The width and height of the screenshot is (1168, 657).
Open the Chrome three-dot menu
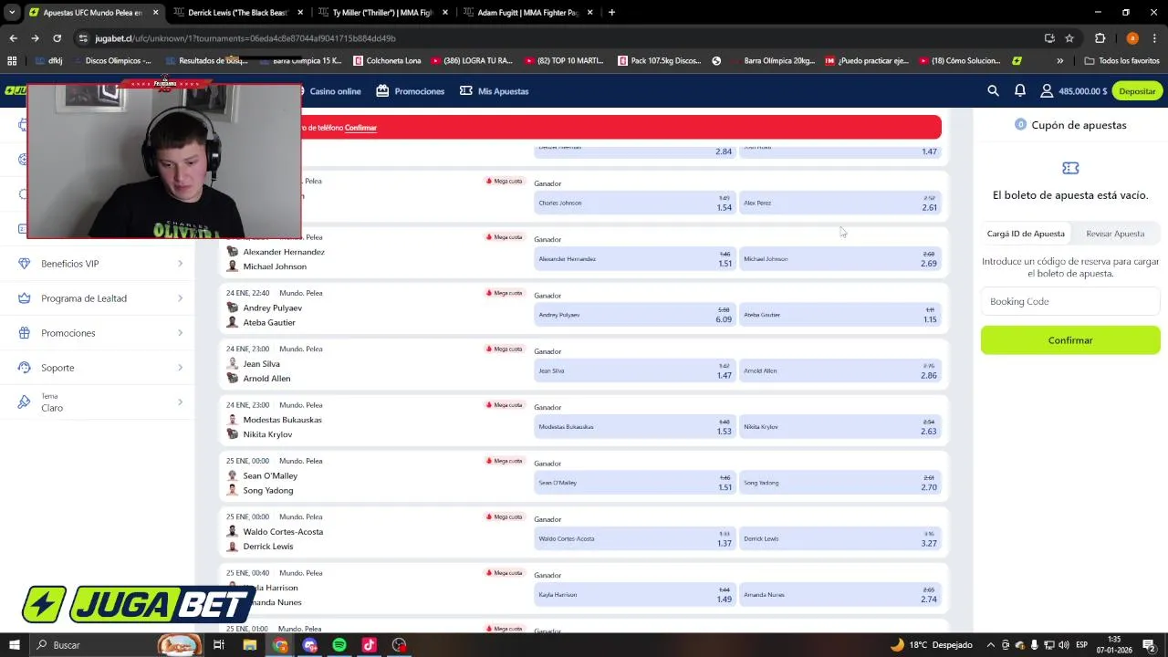coord(1155,38)
